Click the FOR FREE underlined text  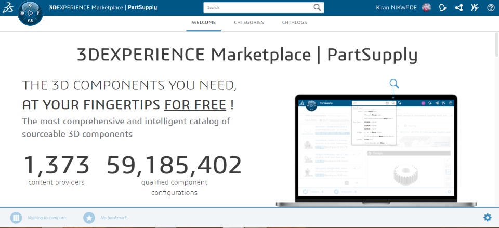click(x=195, y=105)
